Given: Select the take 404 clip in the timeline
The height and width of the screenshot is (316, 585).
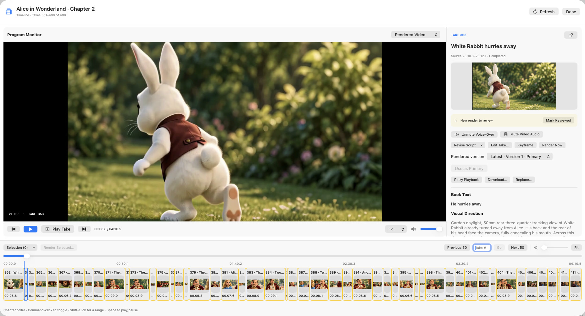Looking at the screenshot, I should pos(506,284).
